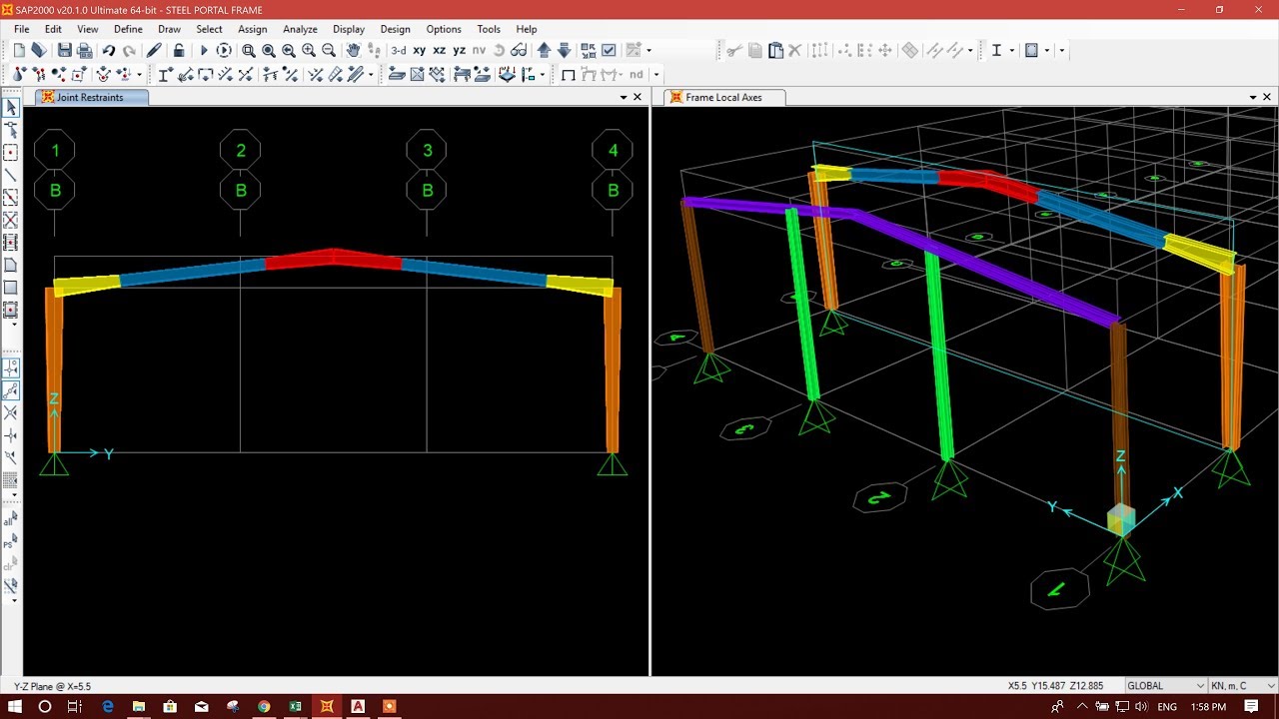The width and height of the screenshot is (1279, 719).
Task: Select the Pan tool in the toolbar
Action: 352,50
